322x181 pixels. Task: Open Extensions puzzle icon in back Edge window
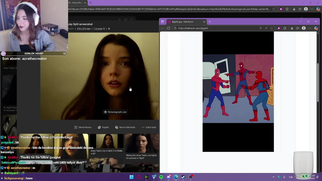coord(287,9)
